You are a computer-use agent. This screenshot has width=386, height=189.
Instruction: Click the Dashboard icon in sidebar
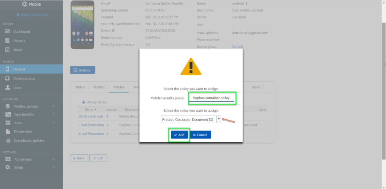(x=8, y=32)
